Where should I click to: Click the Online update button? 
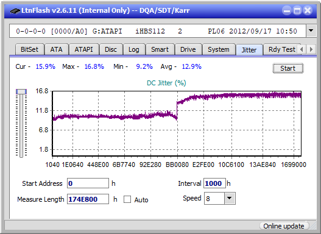point(284,226)
